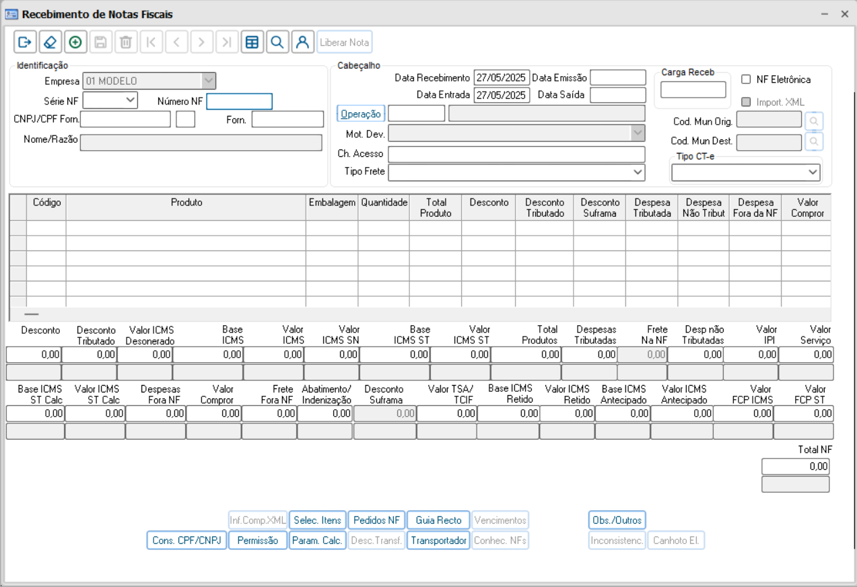Click the Data Emissão date field
The image size is (857, 587).
[617, 77]
